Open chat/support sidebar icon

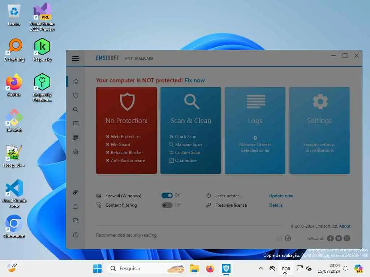[76, 220]
